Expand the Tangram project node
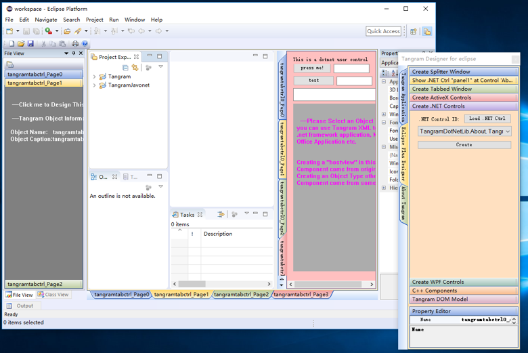This screenshot has width=528, height=353. coord(94,77)
